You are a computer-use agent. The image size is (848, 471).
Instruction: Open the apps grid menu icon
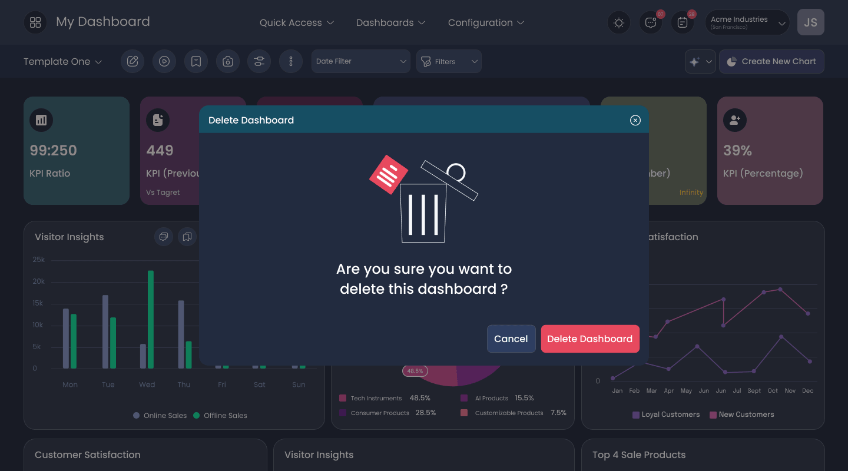point(35,22)
